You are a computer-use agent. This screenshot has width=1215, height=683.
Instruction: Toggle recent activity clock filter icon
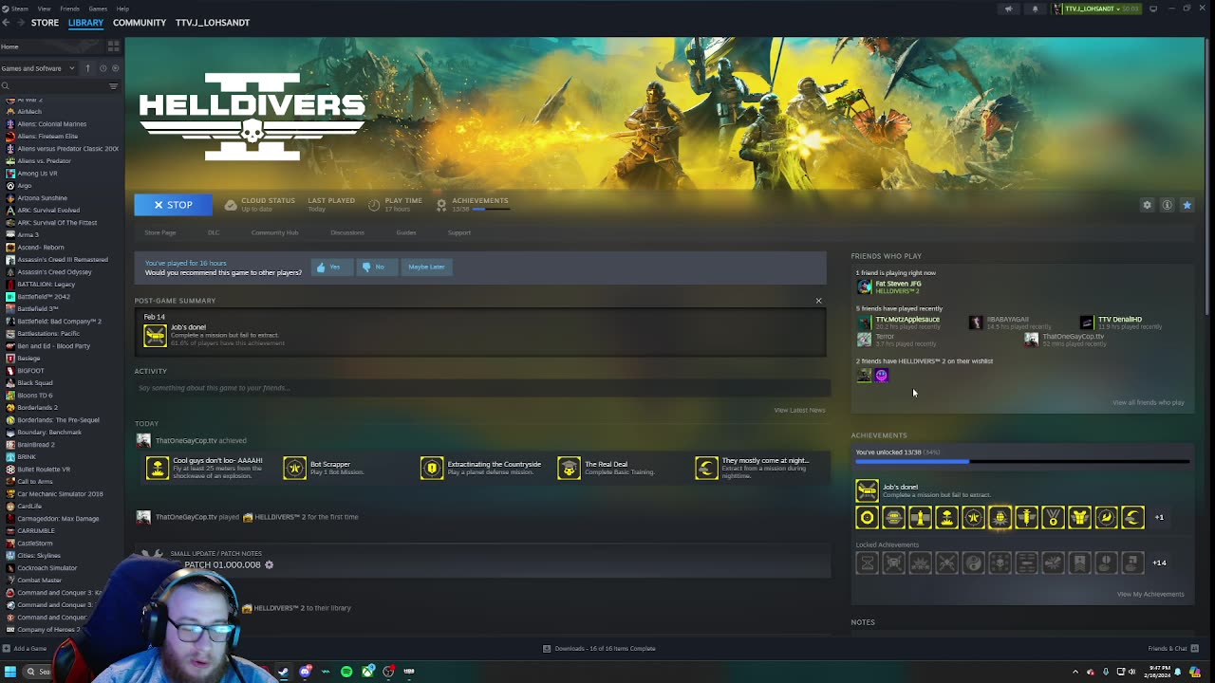(103, 68)
